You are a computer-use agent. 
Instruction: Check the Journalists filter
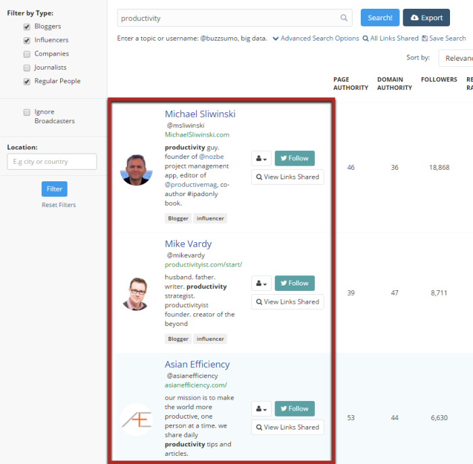[27, 68]
